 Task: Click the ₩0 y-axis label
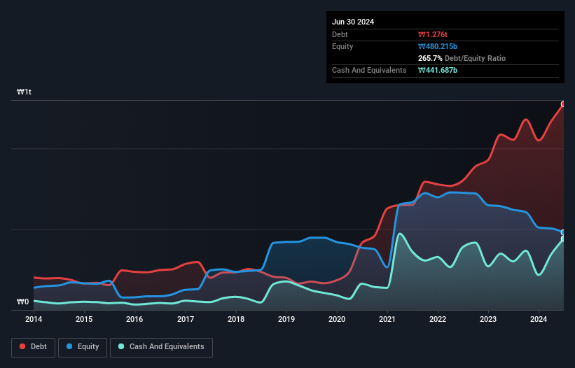22,302
